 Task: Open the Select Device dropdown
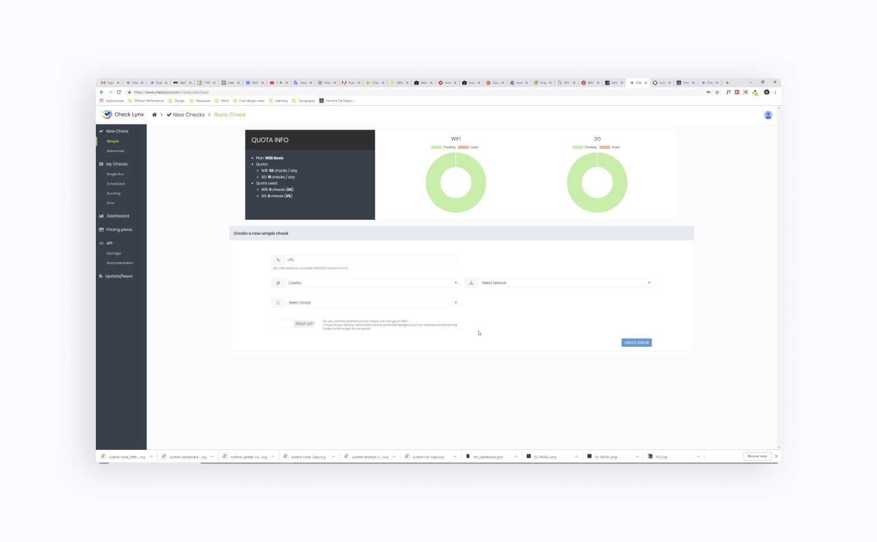click(x=371, y=302)
